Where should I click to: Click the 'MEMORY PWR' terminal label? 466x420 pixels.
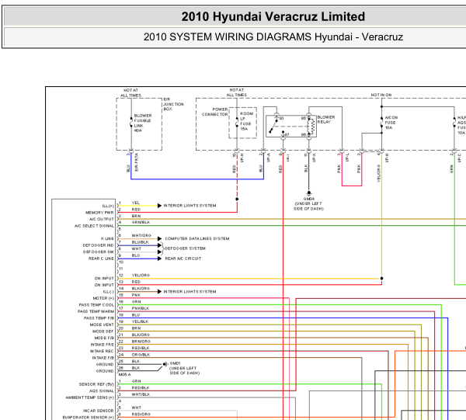(99, 213)
